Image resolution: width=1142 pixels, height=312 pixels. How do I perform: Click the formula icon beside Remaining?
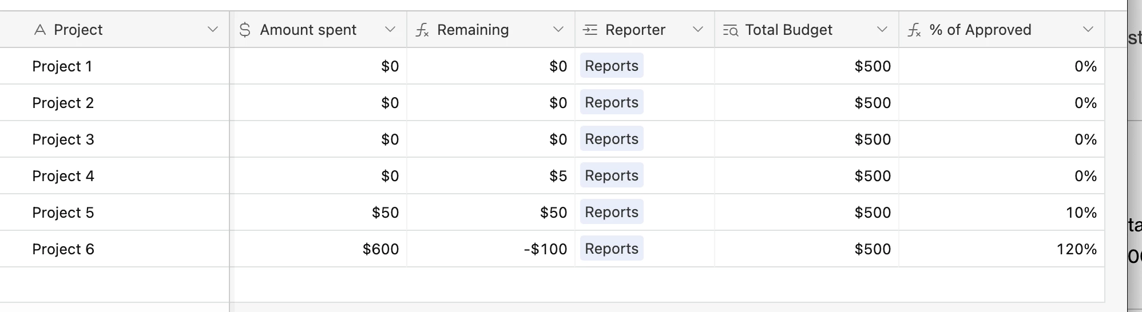422,30
